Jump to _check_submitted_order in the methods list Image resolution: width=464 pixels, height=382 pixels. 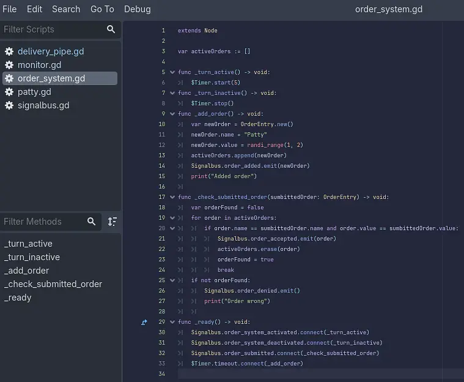(53, 284)
